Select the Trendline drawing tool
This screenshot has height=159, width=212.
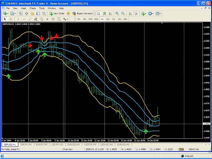30,19
